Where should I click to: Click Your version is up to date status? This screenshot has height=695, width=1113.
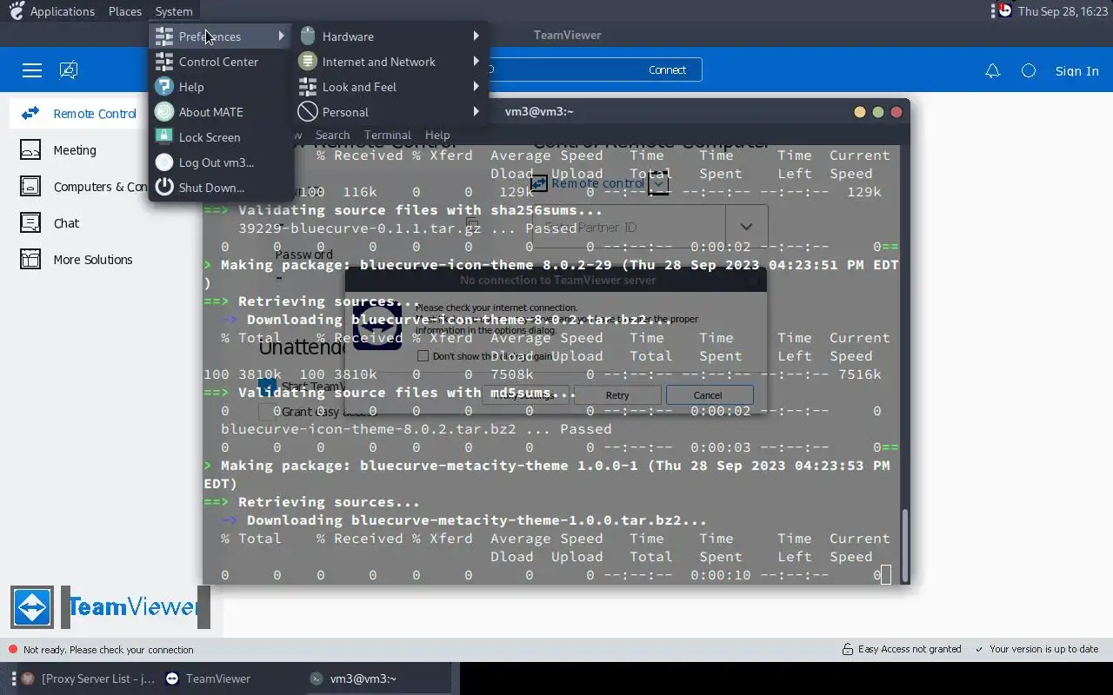1036,649
